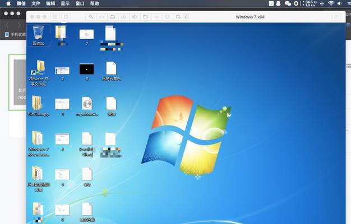Go forward in the background browser window
The height and width of the screenshot is (224, 351).
pyautogui.click(x=19, y=25)
